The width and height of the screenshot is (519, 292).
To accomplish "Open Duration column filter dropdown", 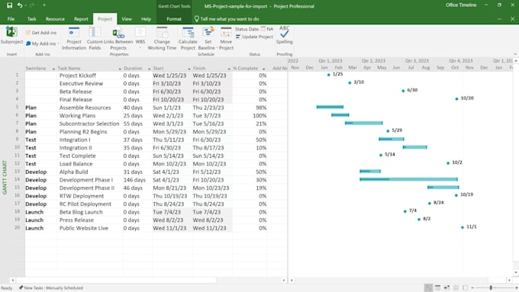I will pyautogui.click(x=150, y=69).
